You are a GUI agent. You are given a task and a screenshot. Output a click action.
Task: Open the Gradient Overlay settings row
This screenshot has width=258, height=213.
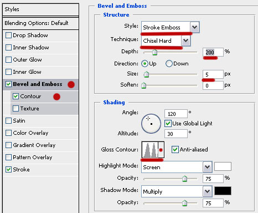[x=41, y=145]
